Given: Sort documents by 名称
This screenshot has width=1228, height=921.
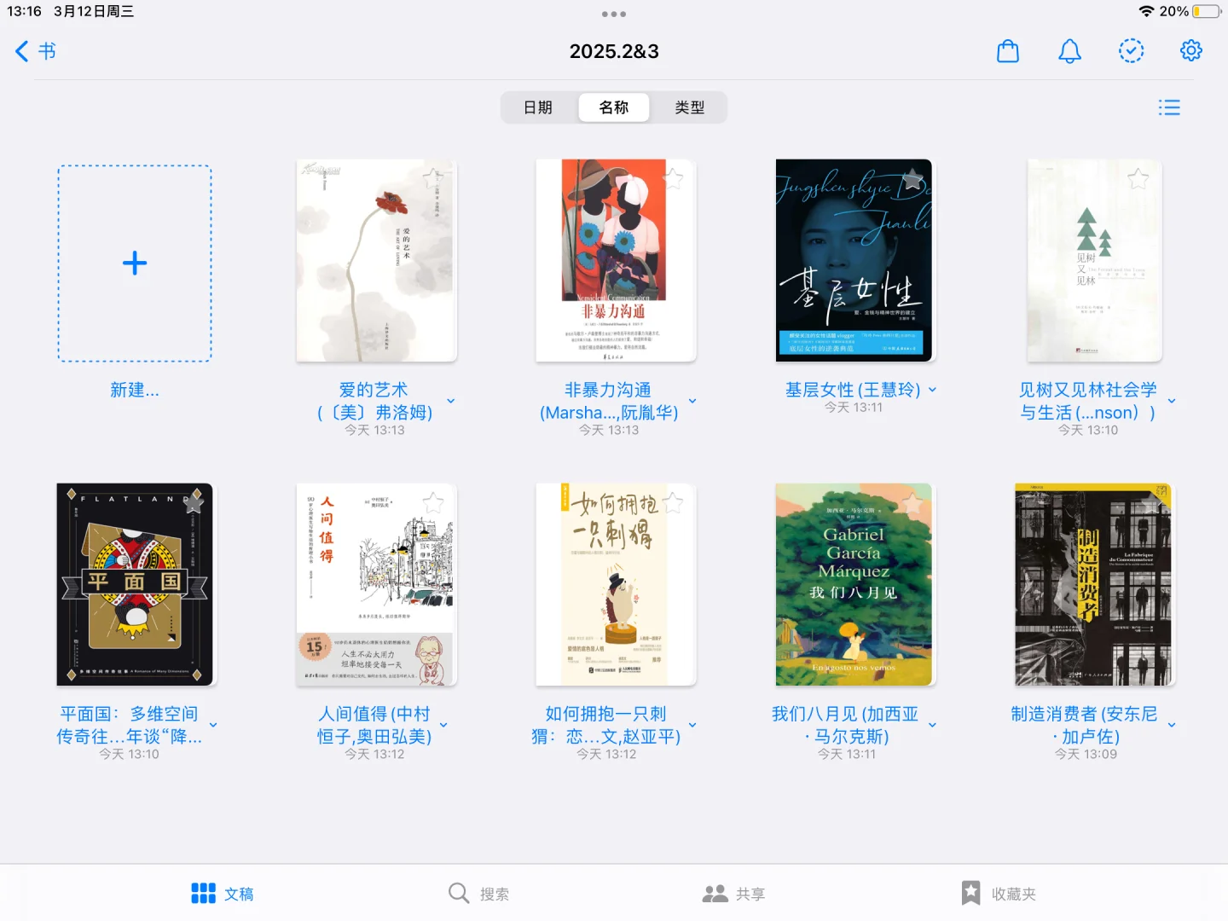Looking at the screenshot, I should point(614,107).
